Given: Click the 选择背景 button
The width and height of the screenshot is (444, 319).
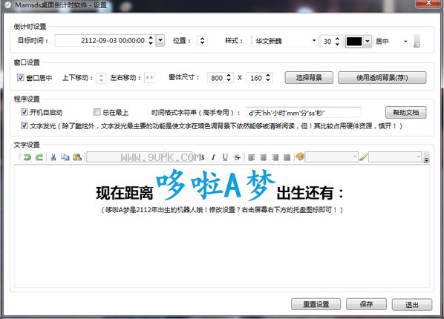Looking at the screenshot, I should tap(309, 78).
